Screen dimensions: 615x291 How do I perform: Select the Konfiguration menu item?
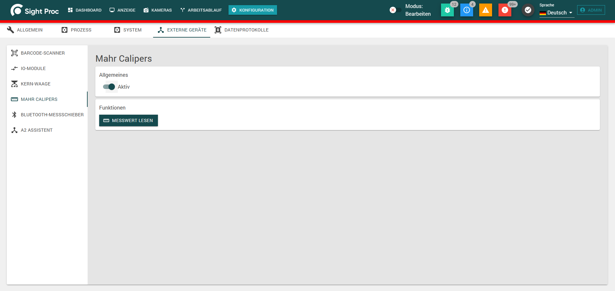pos(253,10)
